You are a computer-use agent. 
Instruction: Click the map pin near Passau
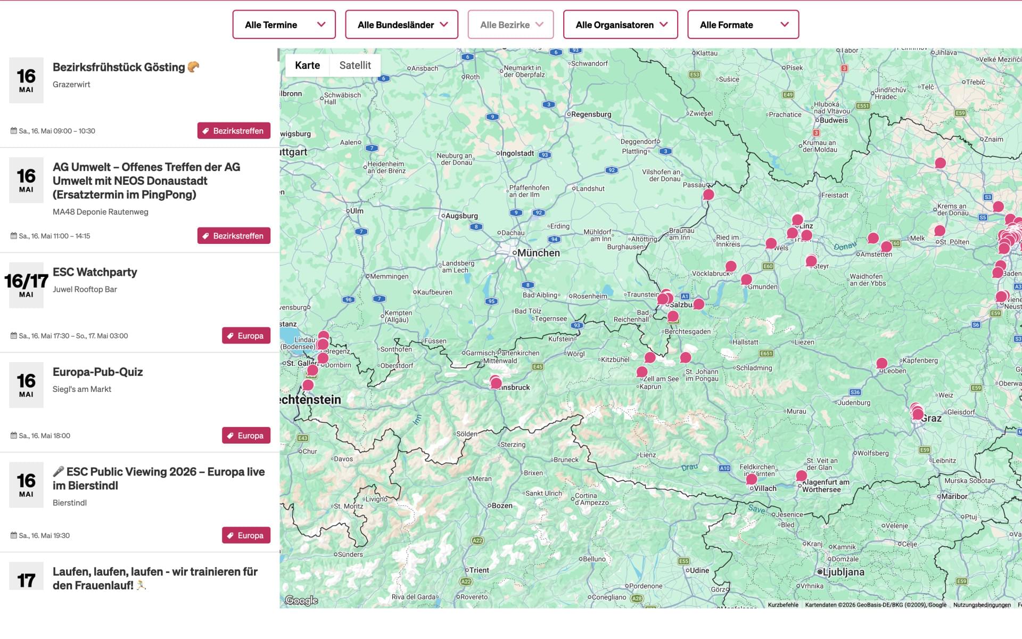(x=708, y=194)
